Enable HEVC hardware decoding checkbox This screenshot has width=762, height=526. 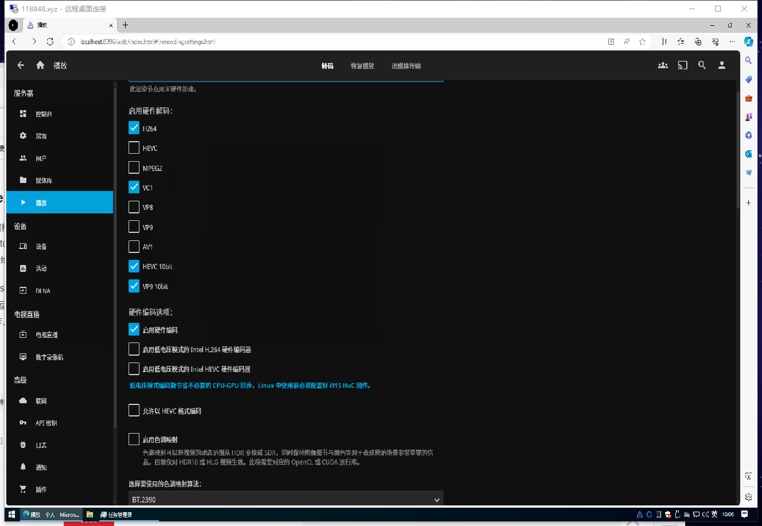pyautogui.click(x=134, y=148)
